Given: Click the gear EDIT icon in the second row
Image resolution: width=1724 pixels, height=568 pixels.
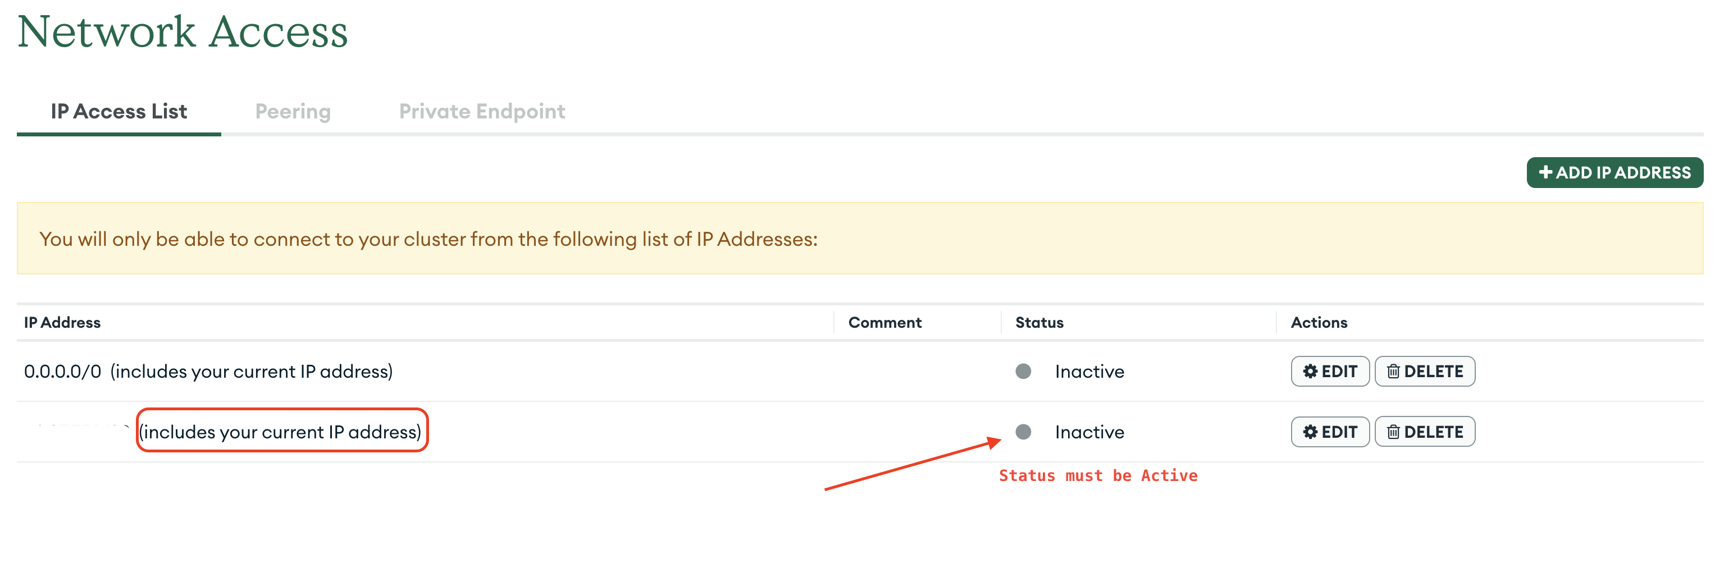Looking at the screenshot, I should 1310,432.
